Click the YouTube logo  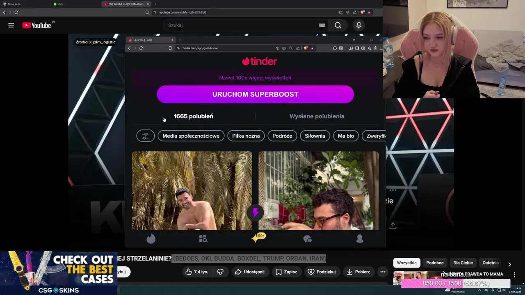tap(37, 25)
